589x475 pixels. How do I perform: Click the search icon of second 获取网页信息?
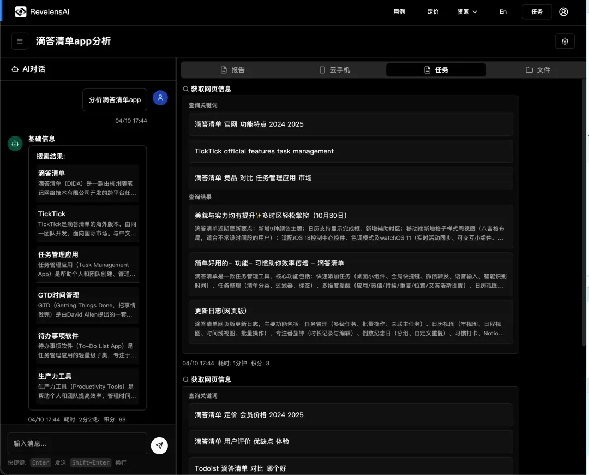click(x=185, y=379)
